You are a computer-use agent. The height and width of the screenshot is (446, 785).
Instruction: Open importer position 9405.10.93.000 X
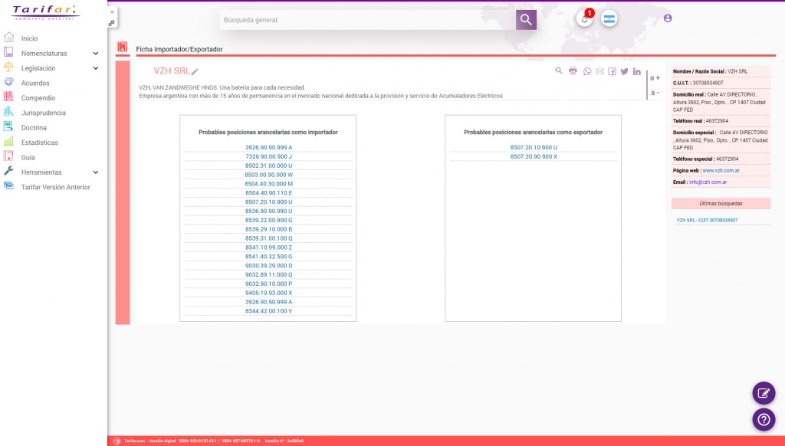[x=269, y=293]
